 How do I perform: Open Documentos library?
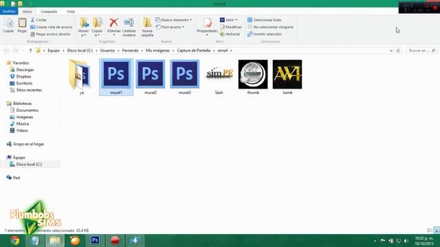(x=24, y=110)
